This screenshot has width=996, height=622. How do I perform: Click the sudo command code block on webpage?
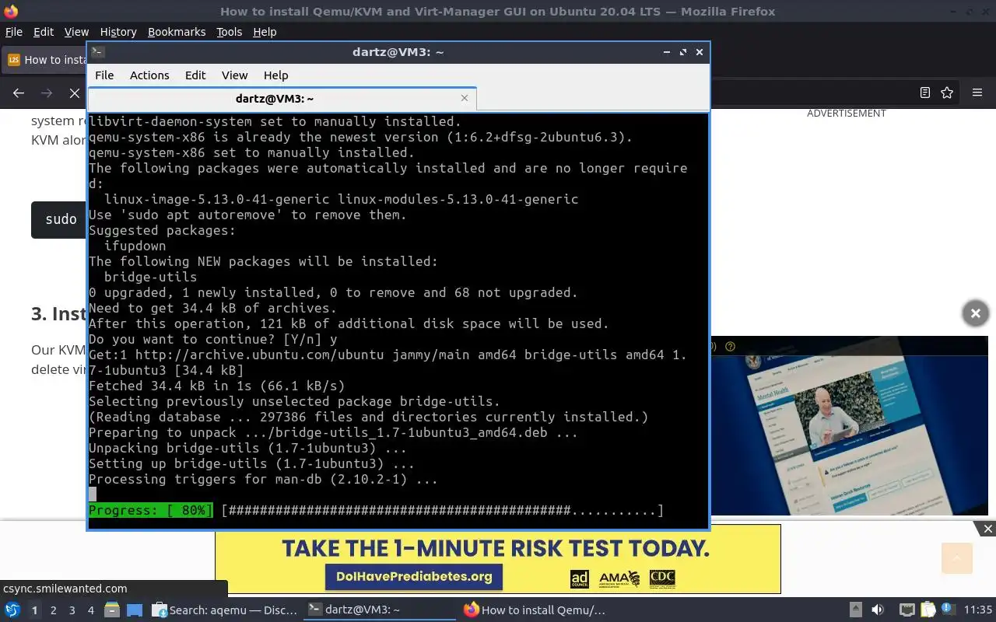(59, 219)
